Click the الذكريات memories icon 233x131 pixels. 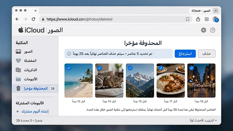point(18,70)
